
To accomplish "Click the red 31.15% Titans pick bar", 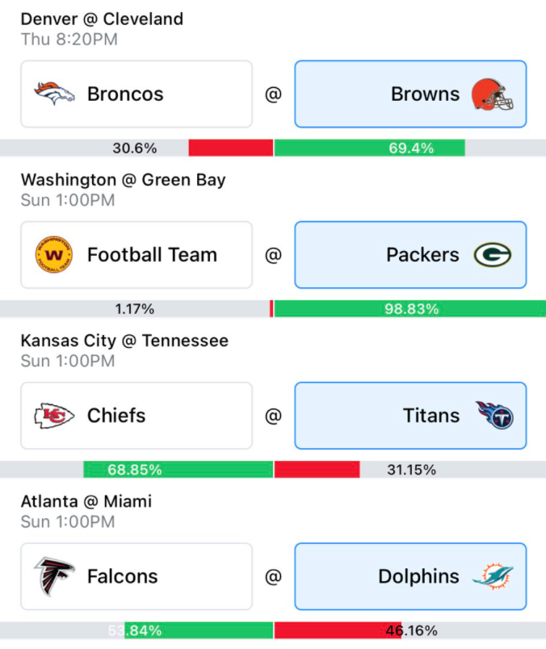I will (317, 469).
